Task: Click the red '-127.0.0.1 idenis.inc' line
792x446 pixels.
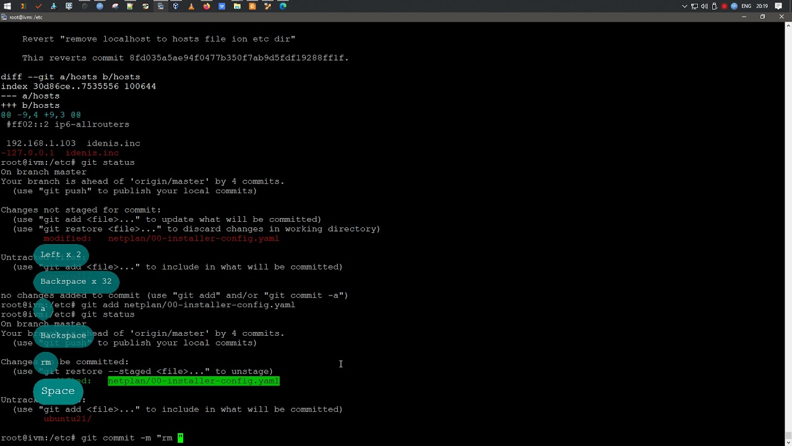Action: pos(60,152)
